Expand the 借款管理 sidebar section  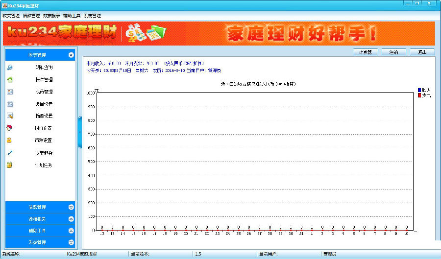pos(40,207)
